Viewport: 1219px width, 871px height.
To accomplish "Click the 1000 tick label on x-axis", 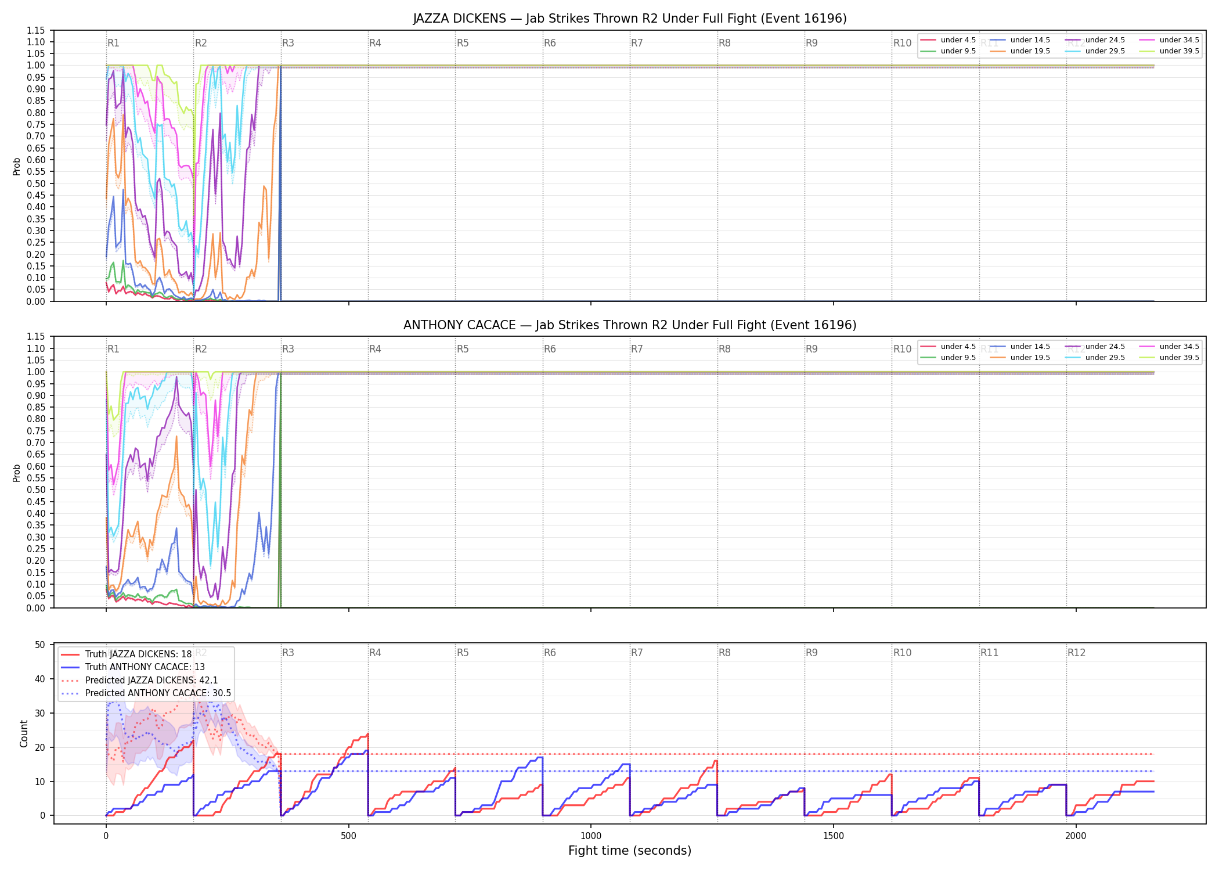I will point(591,836).
